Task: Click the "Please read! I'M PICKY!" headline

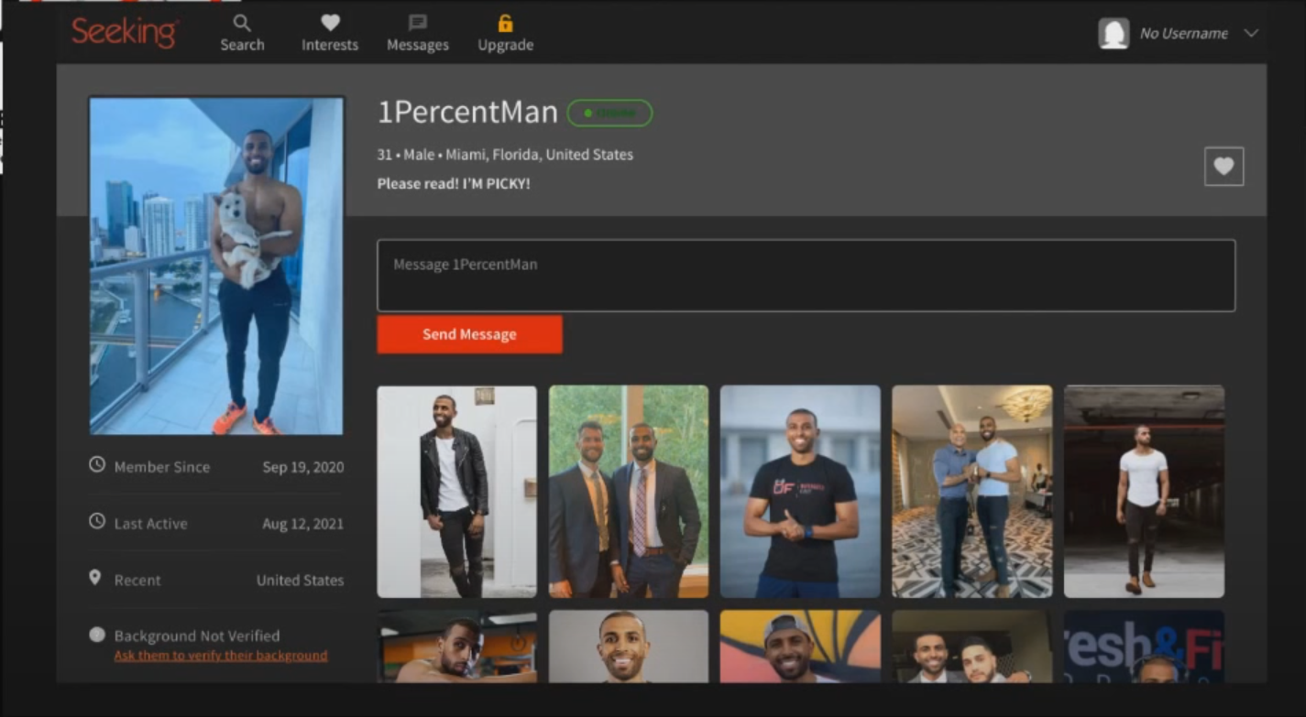Action: [454, 183]
